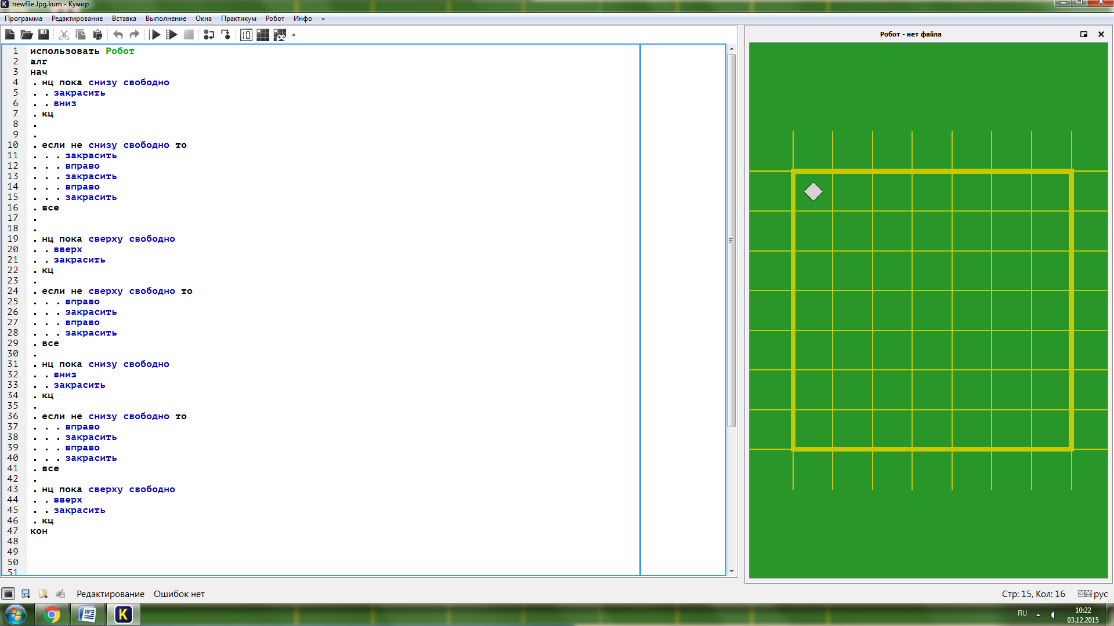Image resolution: width=1114 pixels, height=626 pixels.
Task: Open the Инфо menu
Action: click(303, 19)
